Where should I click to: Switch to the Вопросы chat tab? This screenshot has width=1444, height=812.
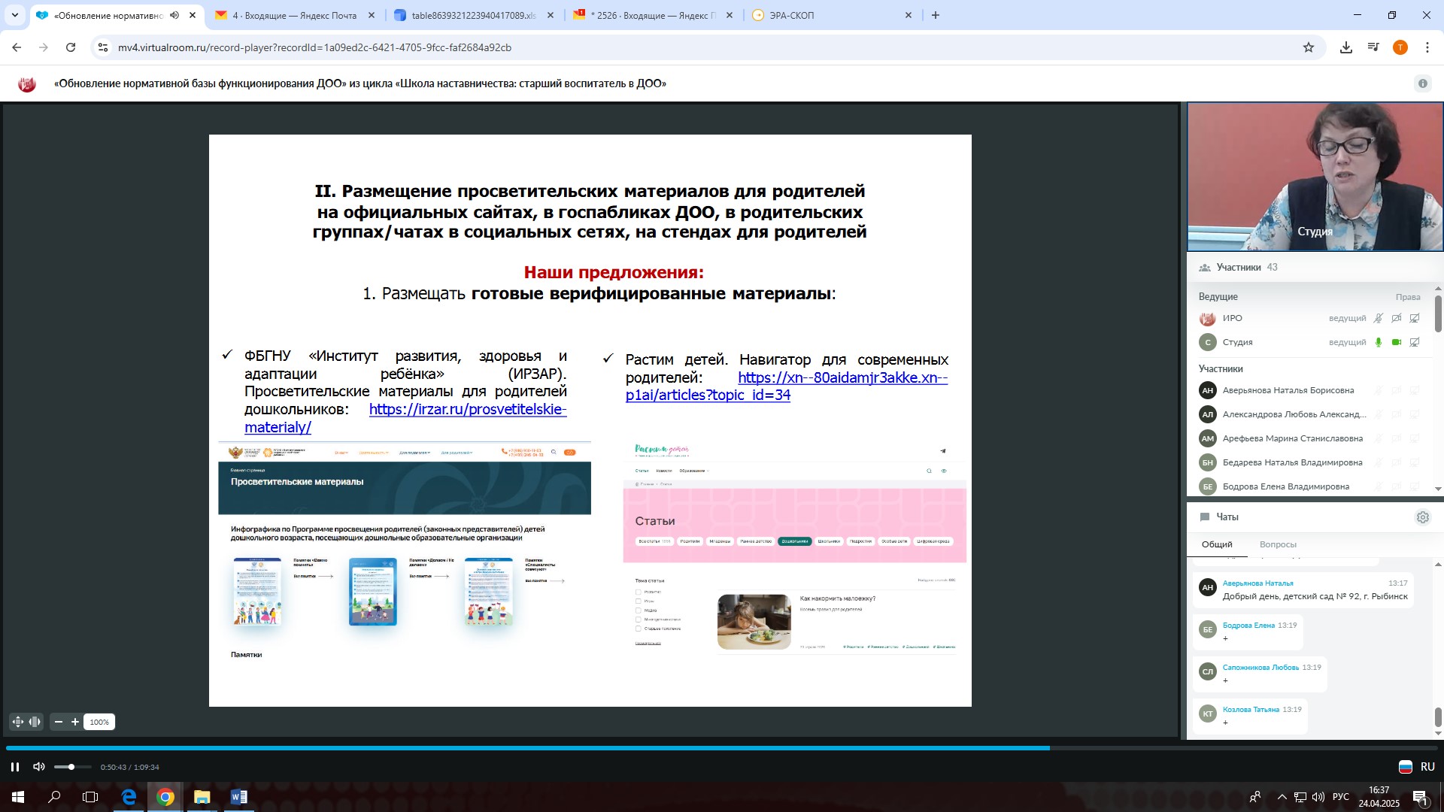click(x=1278, y=544)
